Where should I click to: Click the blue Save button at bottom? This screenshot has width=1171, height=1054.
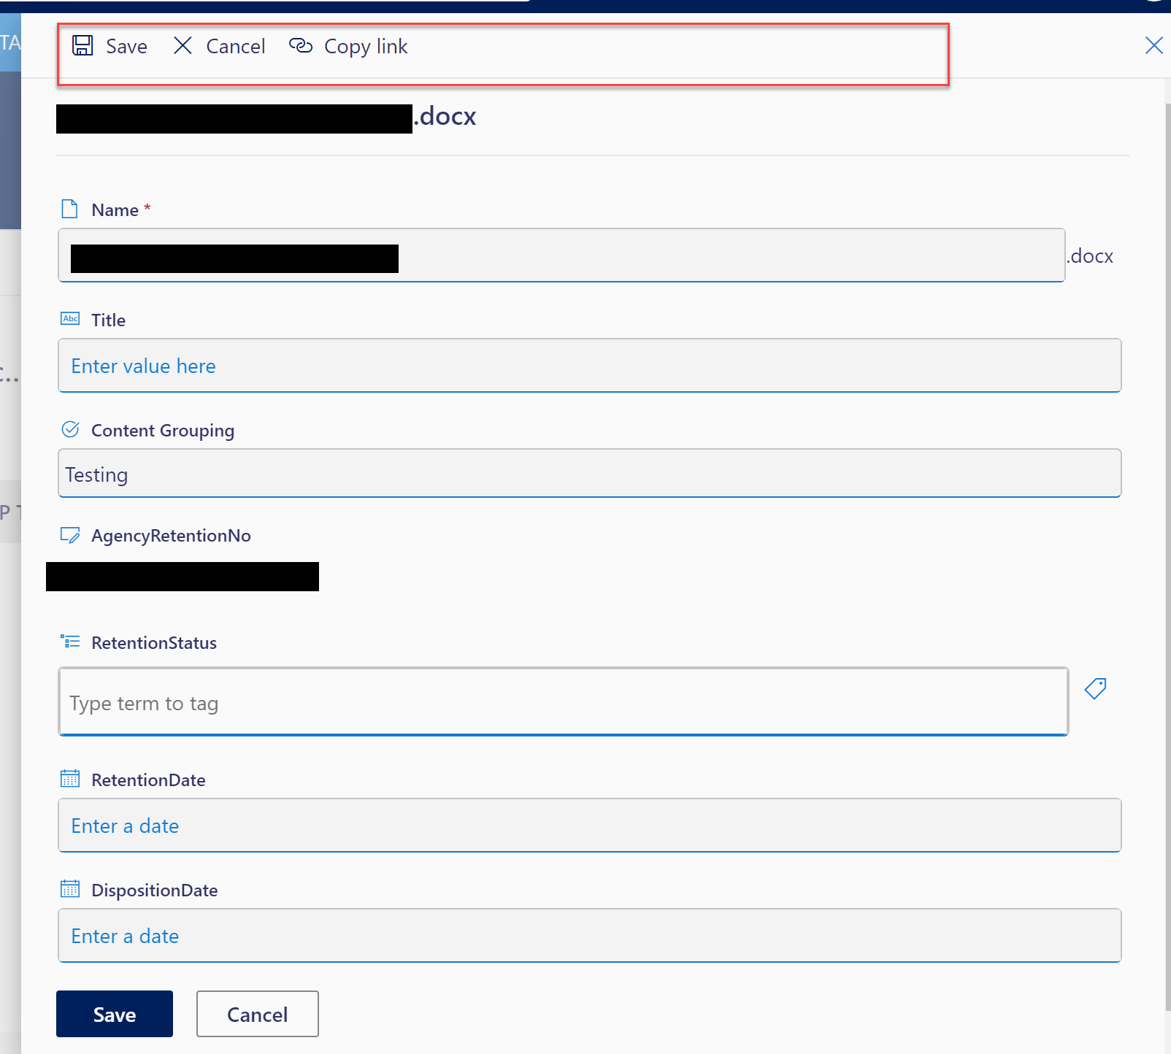coord(115,1014)
